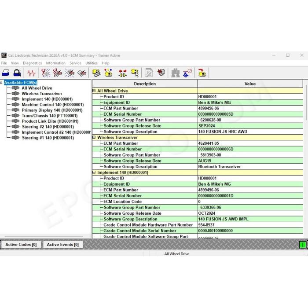
Task: Open the View menu
Action: 15,63
